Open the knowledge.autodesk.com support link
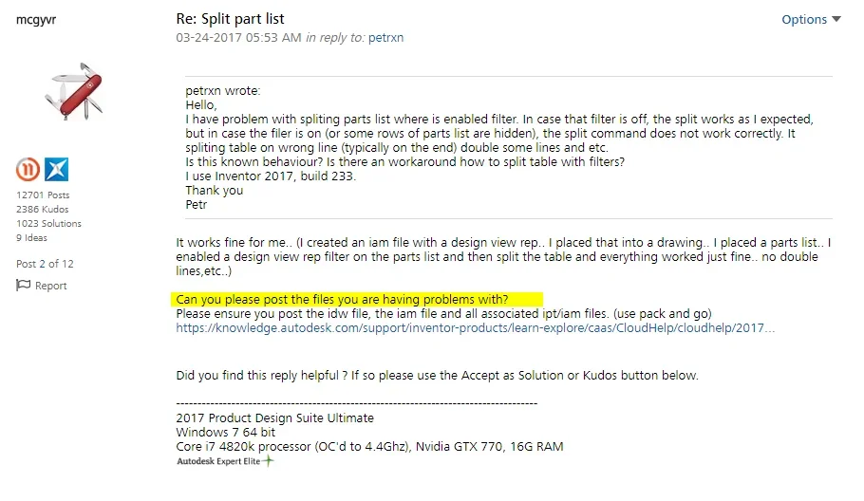The image size is (864, 501). (475, 328)
